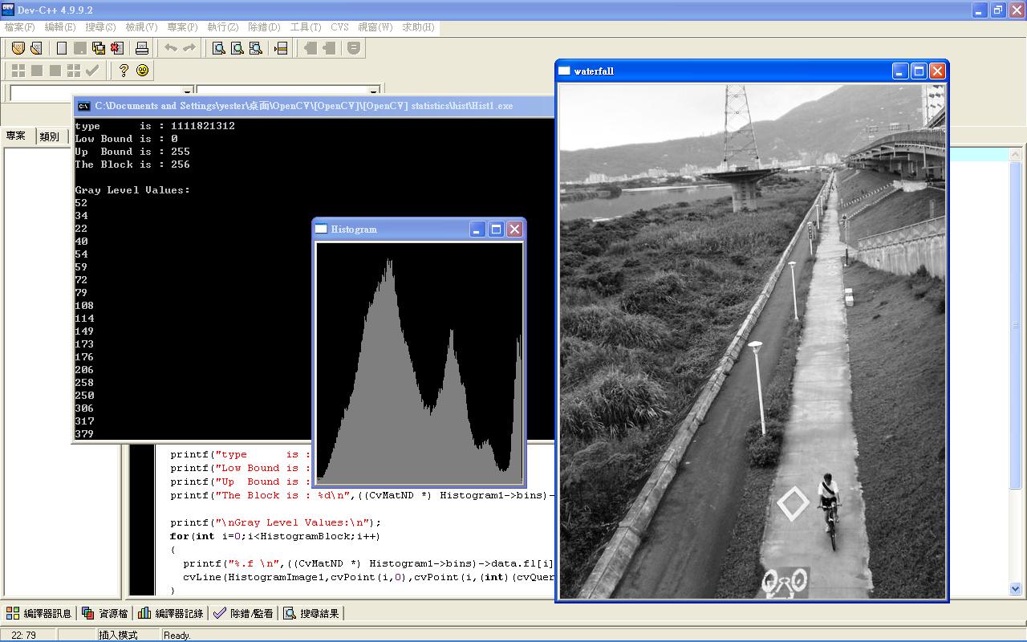Image resolution: width=1027 pixels, height=642 pixels.
Task: Open the 檔案(F) menu
Action: [19, 27]
